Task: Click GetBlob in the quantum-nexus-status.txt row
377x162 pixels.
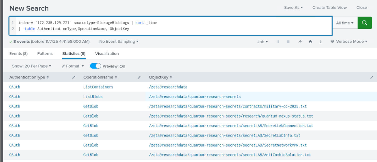Action: tap(91, 116)
